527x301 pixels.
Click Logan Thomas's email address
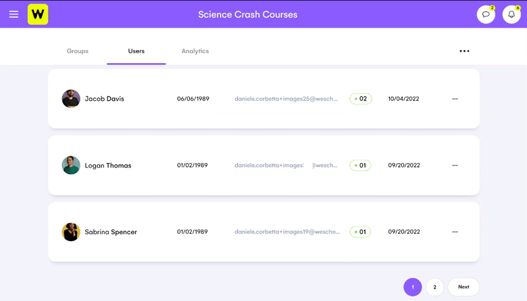pyautogui.click(x=286, y=165)
